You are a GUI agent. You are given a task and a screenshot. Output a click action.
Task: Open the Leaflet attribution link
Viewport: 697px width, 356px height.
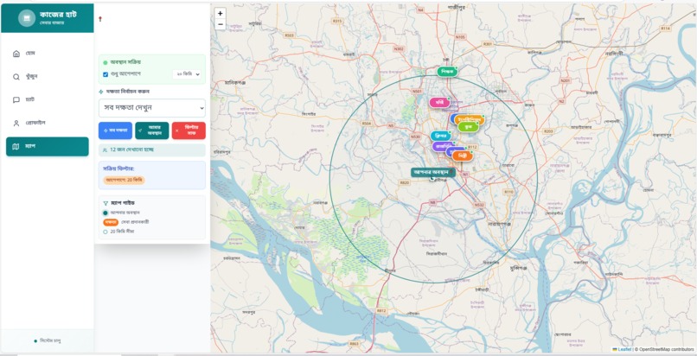tap(622, 350)
